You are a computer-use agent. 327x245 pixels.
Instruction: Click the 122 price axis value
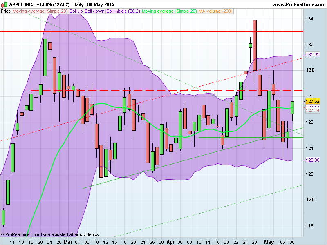click(x=309, y=174)
